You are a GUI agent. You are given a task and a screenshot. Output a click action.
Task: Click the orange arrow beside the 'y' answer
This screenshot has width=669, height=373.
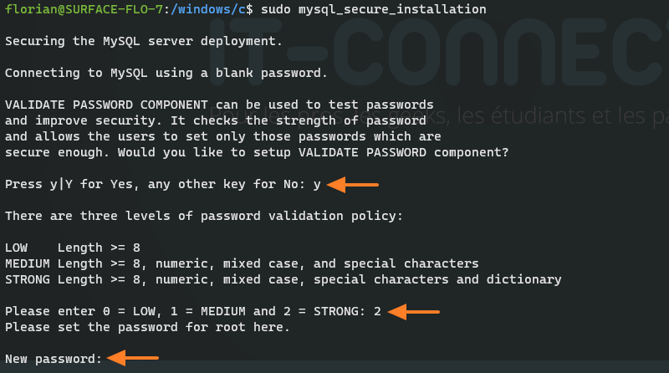(353, 185)
